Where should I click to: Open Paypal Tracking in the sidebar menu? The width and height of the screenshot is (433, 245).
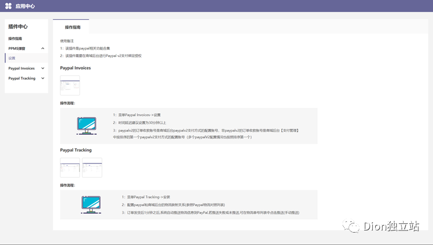click(22, 78)
